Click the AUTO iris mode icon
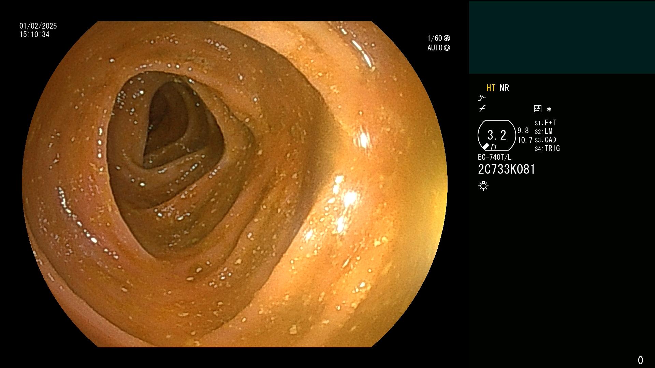Screen dimensions: 655x368 [x=447, y=48]
